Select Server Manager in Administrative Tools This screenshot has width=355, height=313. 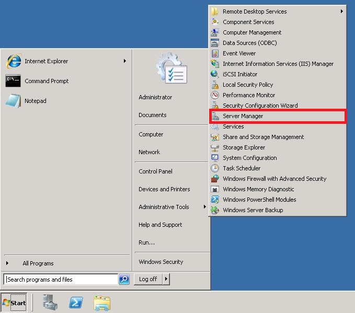coord(243,116)
